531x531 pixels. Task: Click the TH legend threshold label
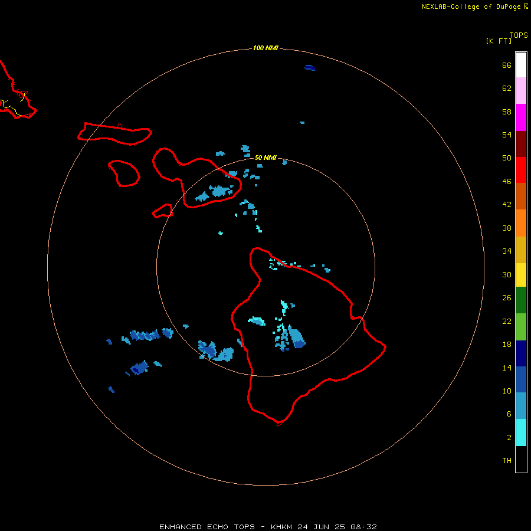point(507,461)
